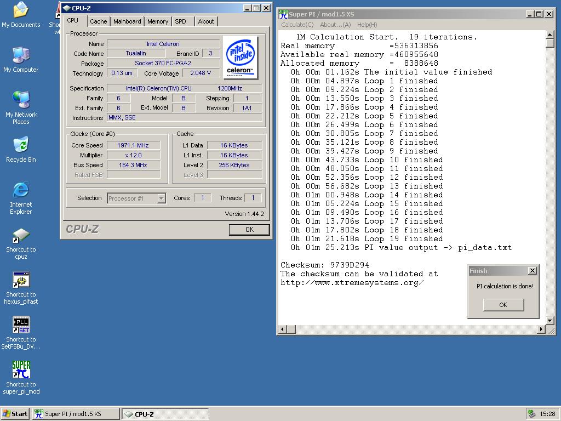561x421 pixels.
Task: Click the Core Speed 1971.1 MHz field
Action: [133, 145]
